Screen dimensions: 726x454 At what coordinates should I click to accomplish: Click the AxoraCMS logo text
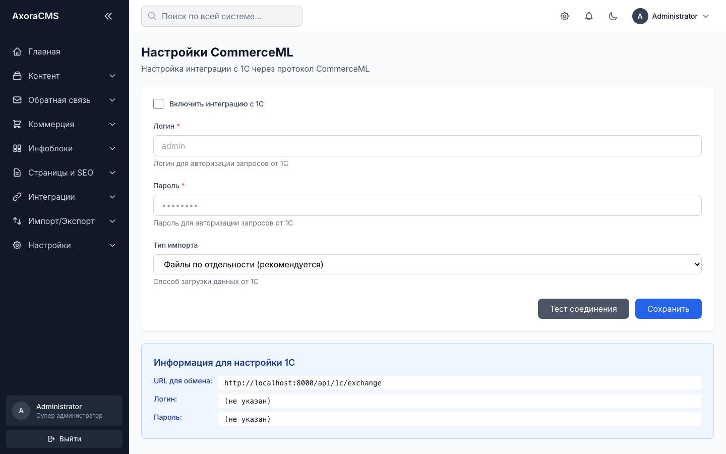click(x=35, y=16)
